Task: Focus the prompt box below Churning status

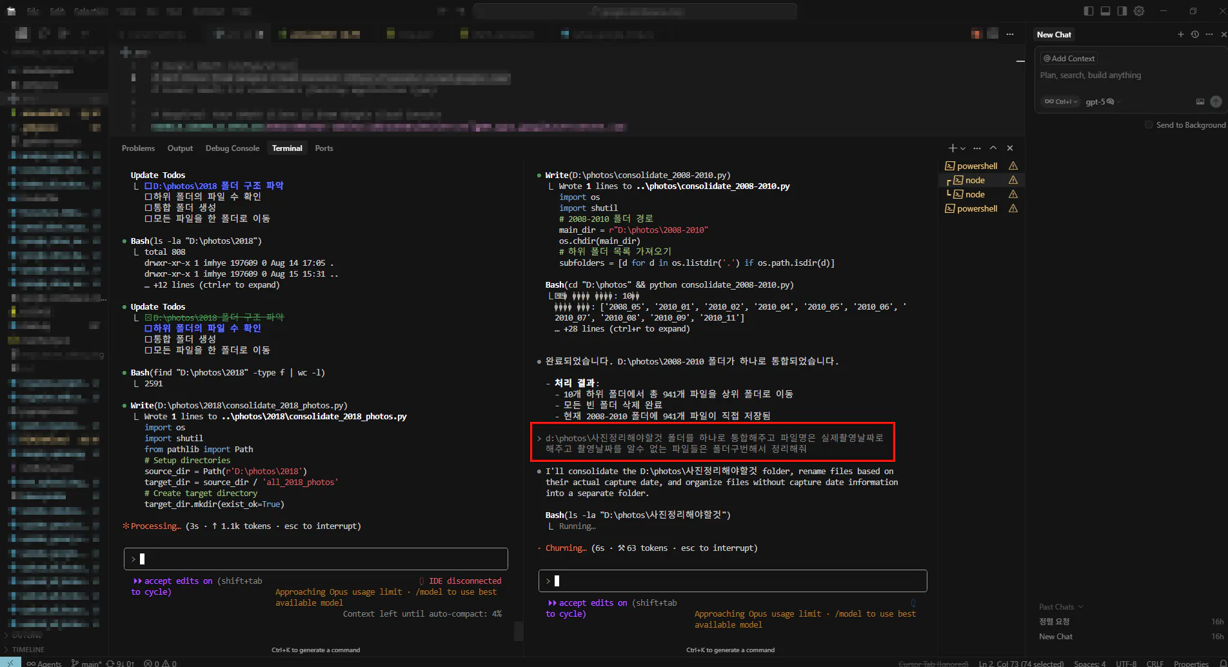Action: coord(733,581)
